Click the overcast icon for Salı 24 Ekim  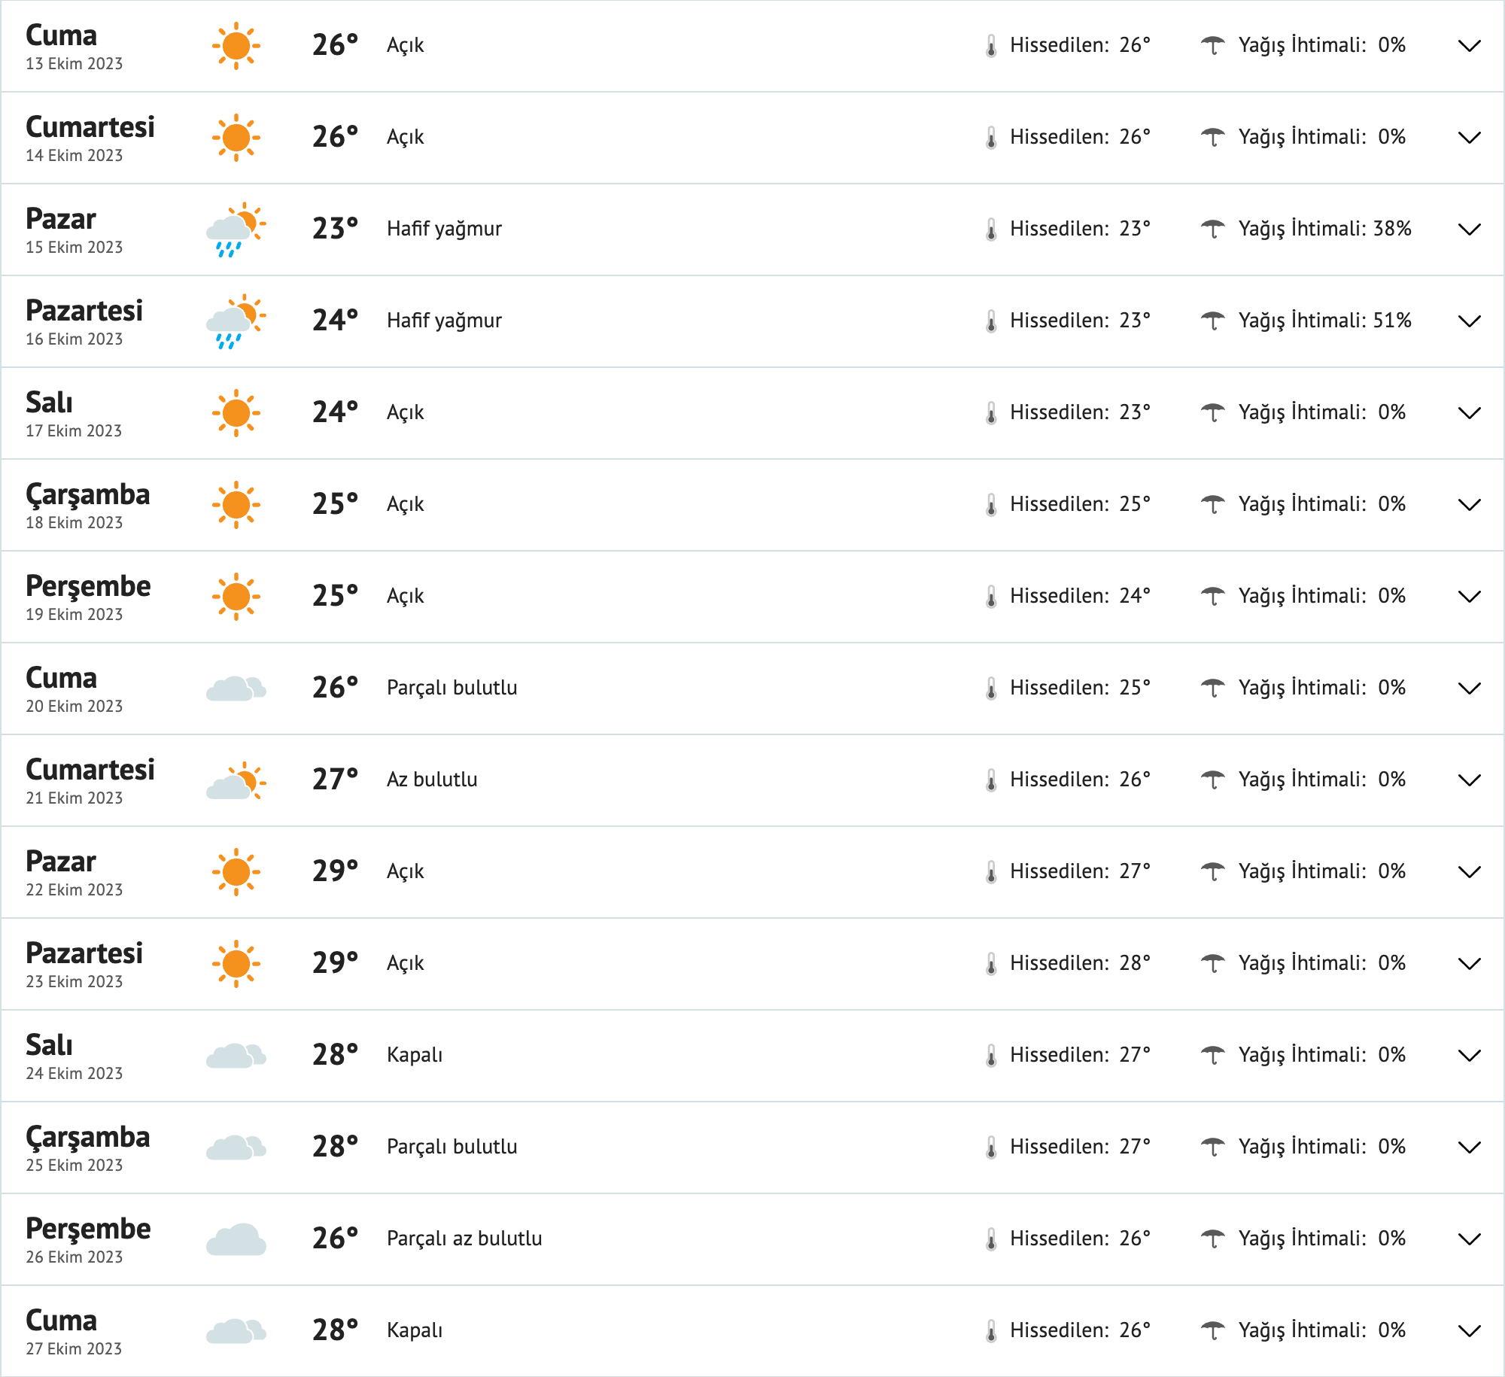click(236, 1054)
